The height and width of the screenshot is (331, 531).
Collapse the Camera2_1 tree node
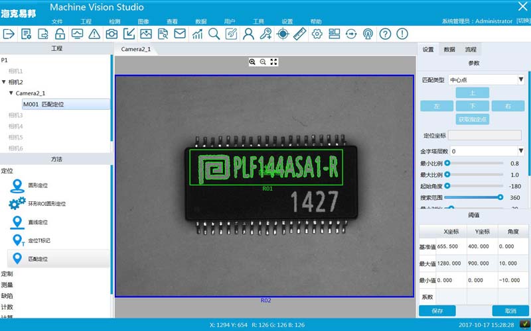[x=11, y=93]
